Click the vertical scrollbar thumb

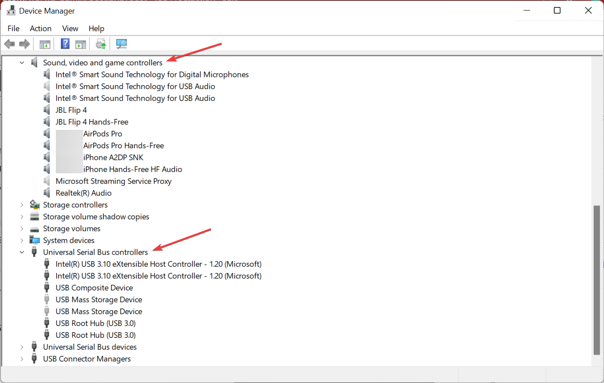pyautogui.click(x=597, y=280)
